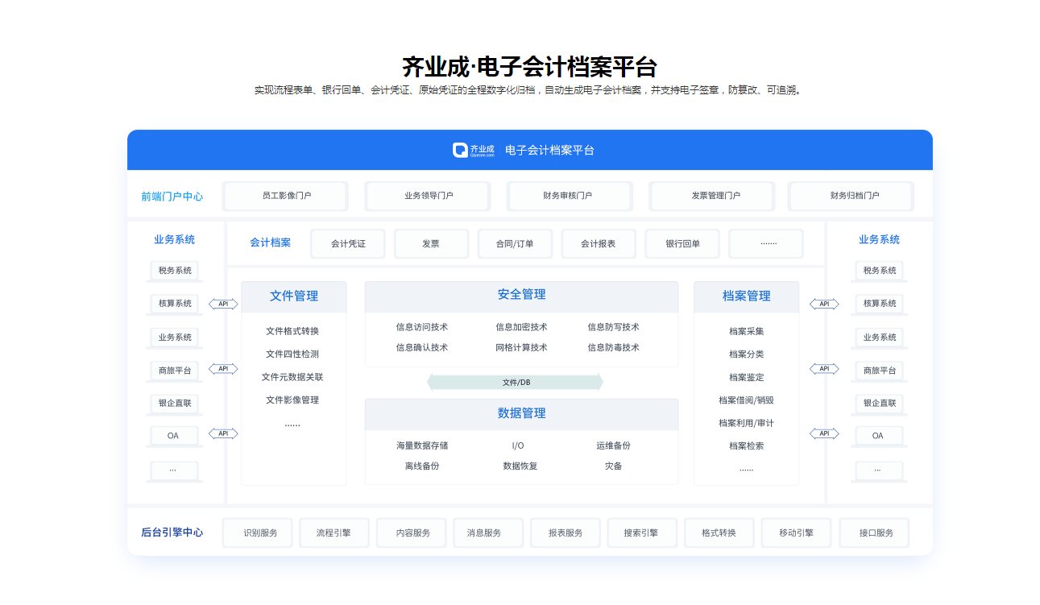Click the 报表服务 box
The width and height of the screenshot is (1040, 605).
coord(566,533)
